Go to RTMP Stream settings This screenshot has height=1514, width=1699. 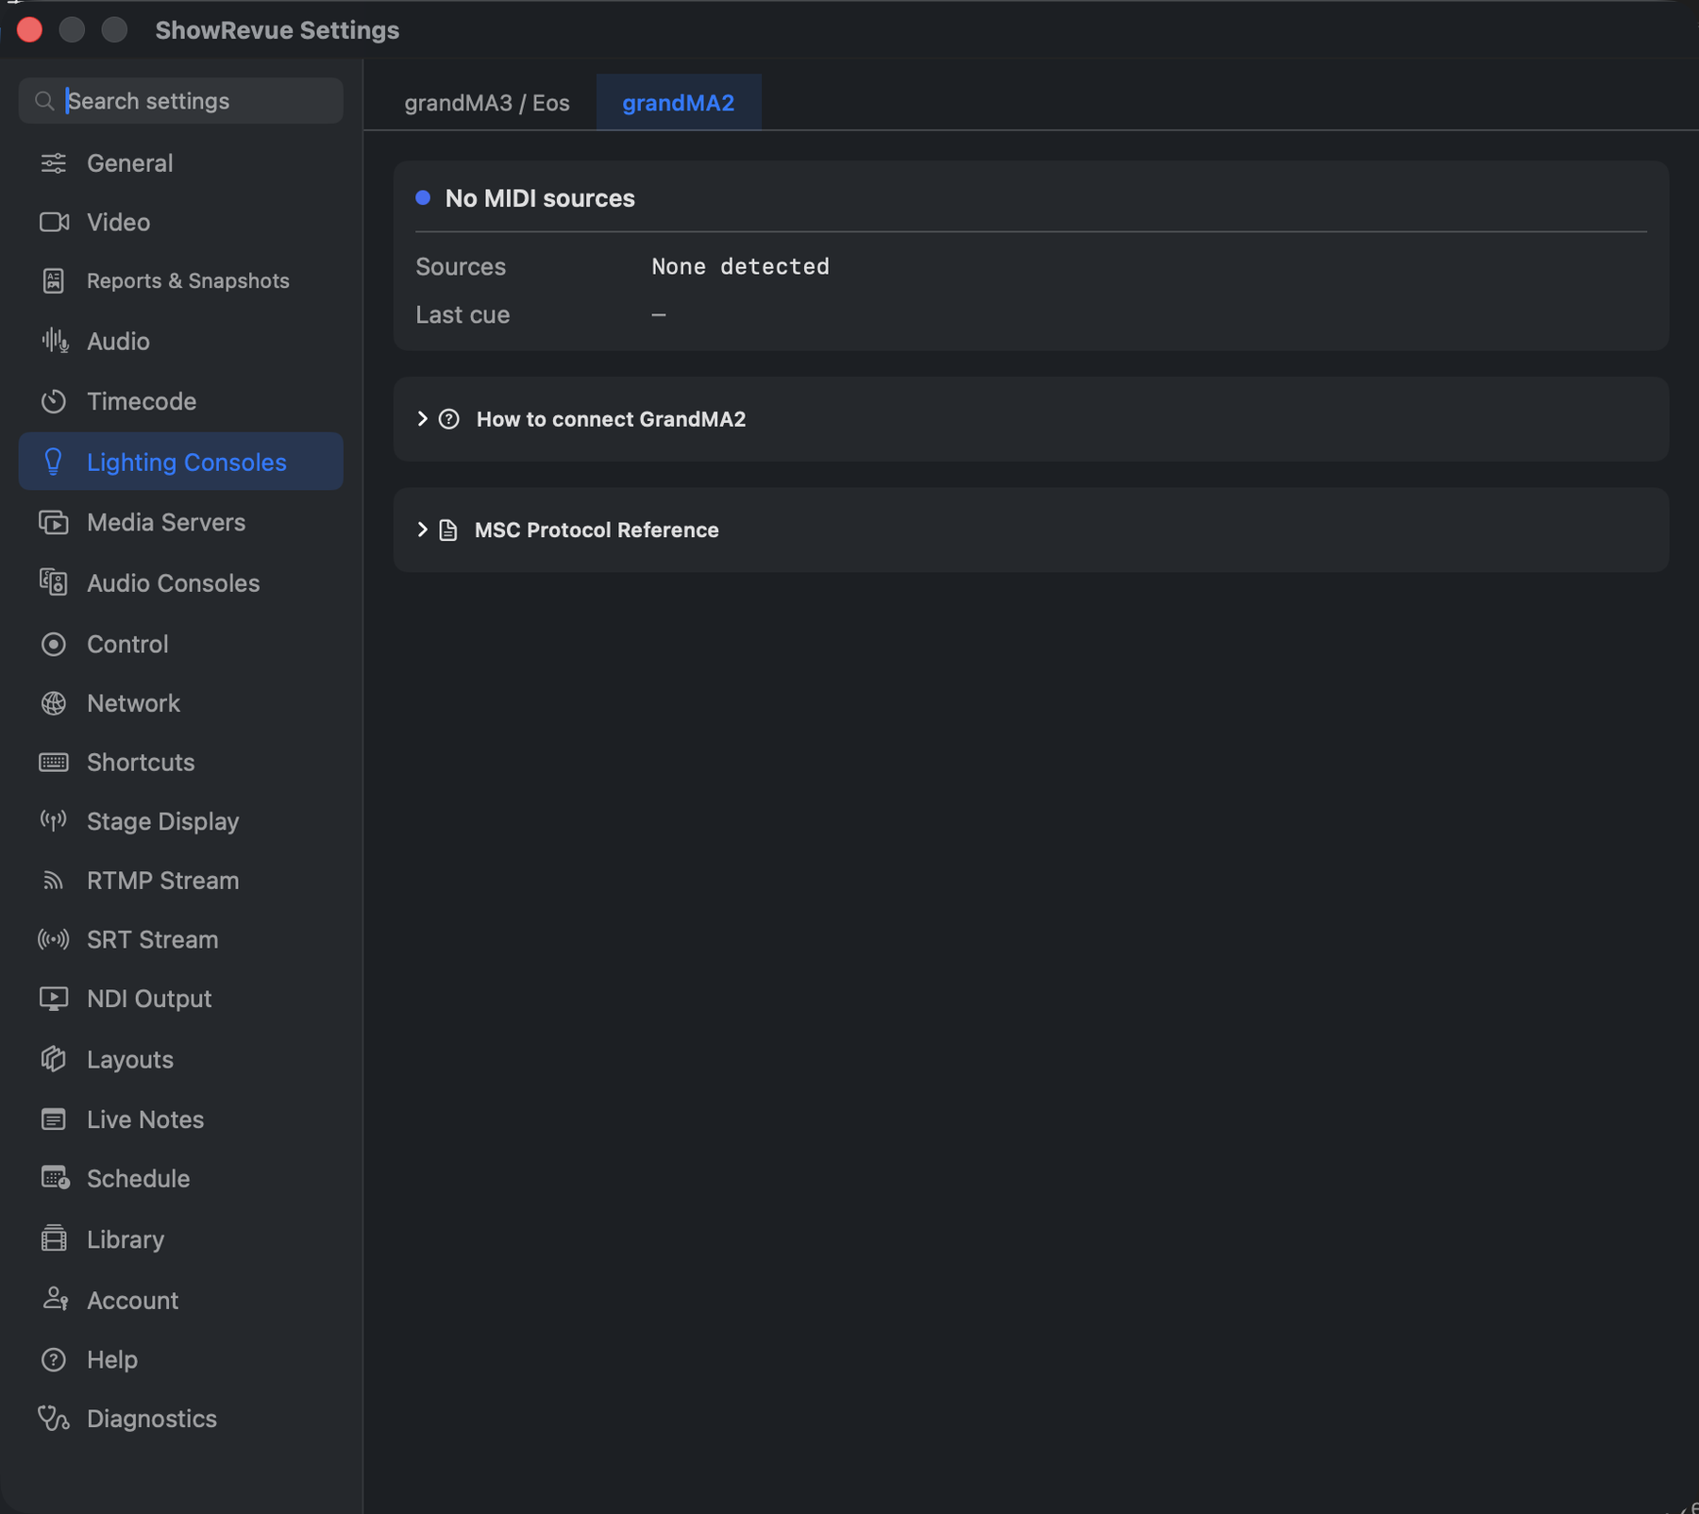[x=180, y=881]
